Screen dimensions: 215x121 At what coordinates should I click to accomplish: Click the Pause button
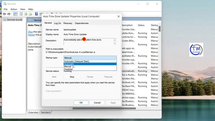(90, 77)
